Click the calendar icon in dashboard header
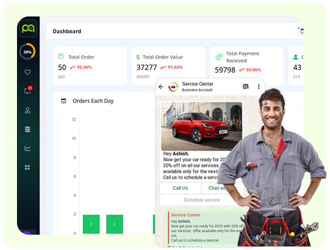This screenshot has width=330, height=250. (301, 31)
